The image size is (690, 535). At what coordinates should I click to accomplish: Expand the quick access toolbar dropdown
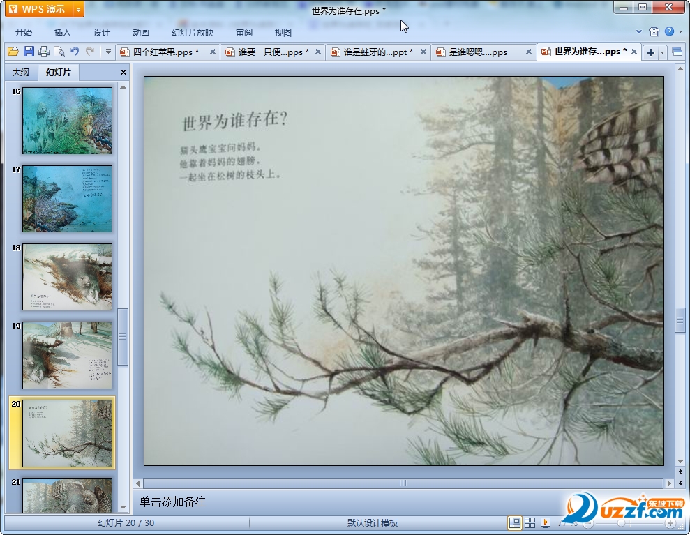108,52
